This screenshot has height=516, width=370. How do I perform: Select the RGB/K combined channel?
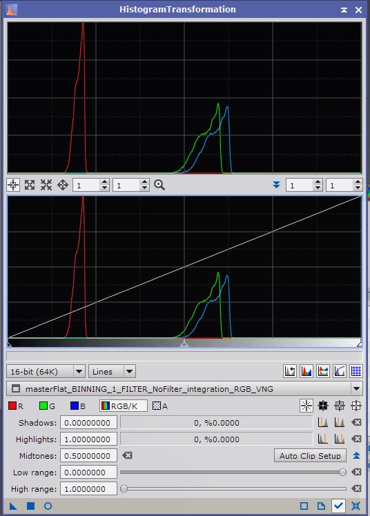point(124,406)
